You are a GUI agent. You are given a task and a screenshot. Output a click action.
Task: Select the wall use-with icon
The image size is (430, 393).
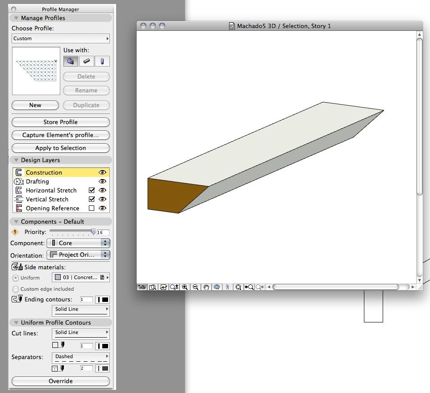[71, 61]
